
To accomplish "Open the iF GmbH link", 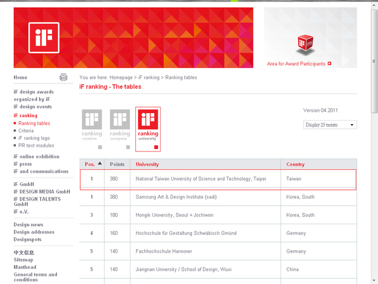I will point(24,184).
